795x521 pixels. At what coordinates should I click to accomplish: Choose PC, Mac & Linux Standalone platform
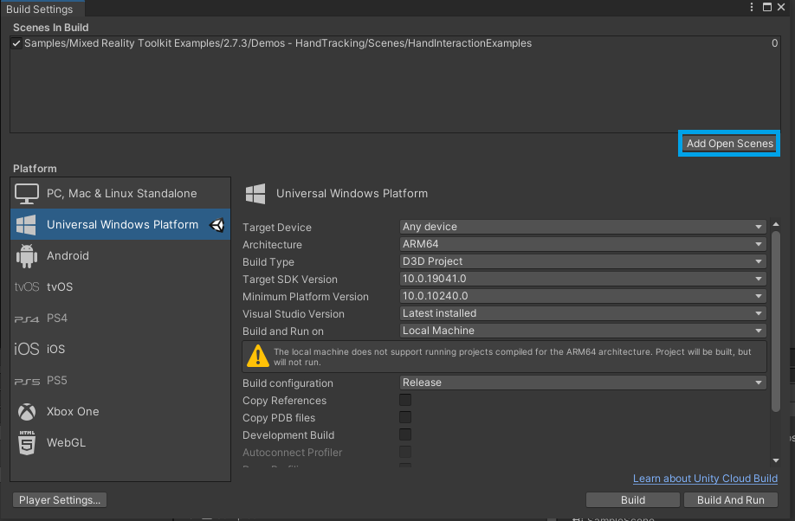click(120, 194)
